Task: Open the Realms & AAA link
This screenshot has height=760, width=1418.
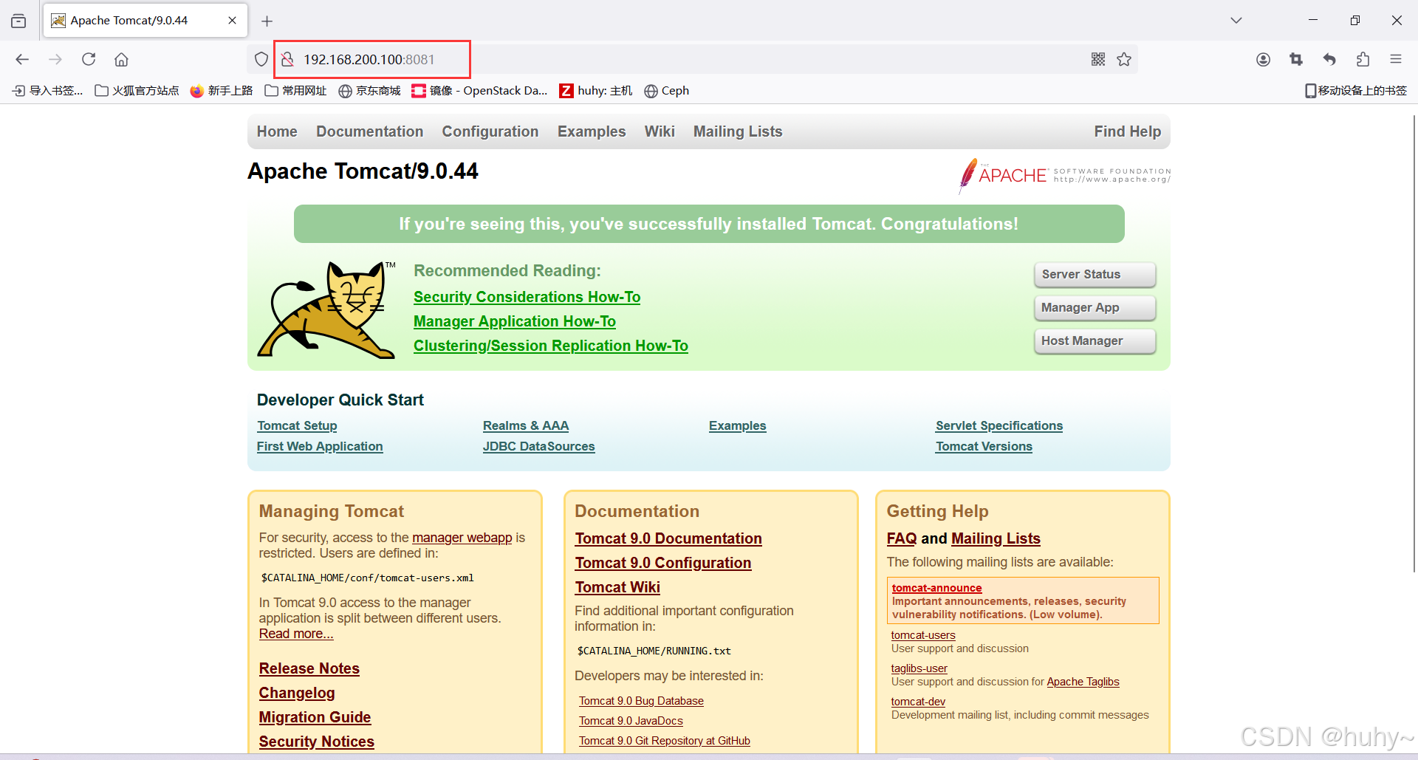Action: (526, 426)
